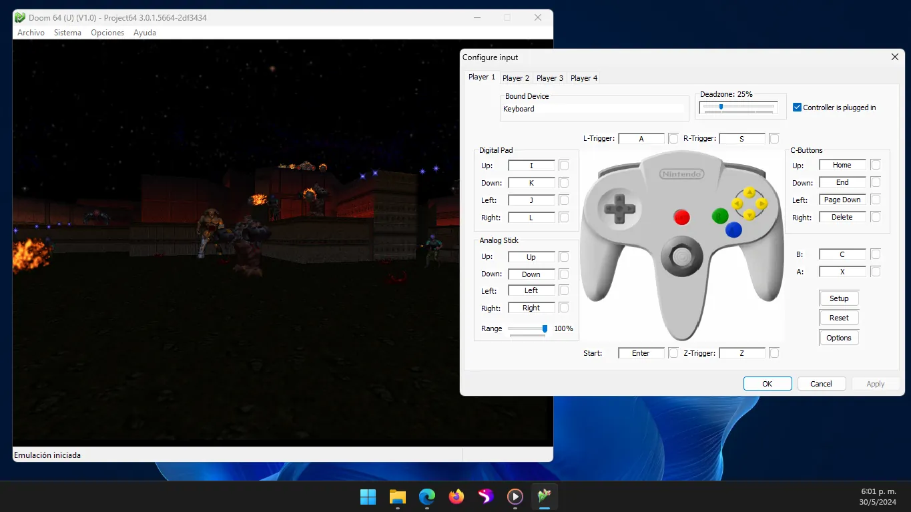Tick the checkbox next to R-Trigger

(x=774, y=139)
